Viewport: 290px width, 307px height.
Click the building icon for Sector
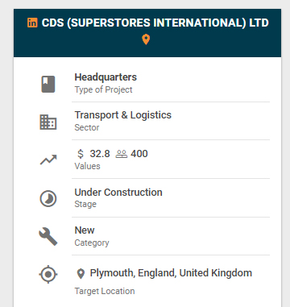[x=48, y=122]
